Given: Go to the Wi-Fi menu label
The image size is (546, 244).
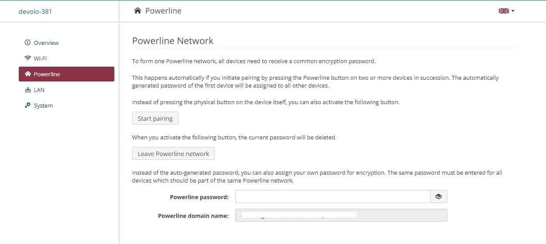Looking at the screenshot, I should [40, 58].
